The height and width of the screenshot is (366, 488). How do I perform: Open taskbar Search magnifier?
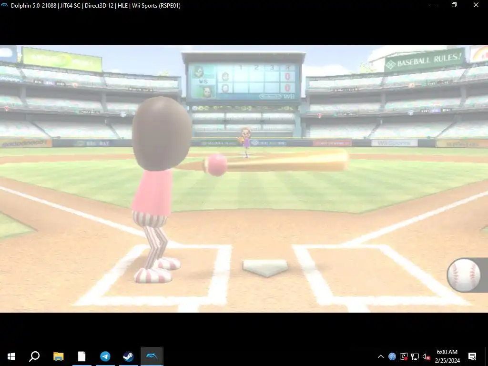tap(34, 356)
